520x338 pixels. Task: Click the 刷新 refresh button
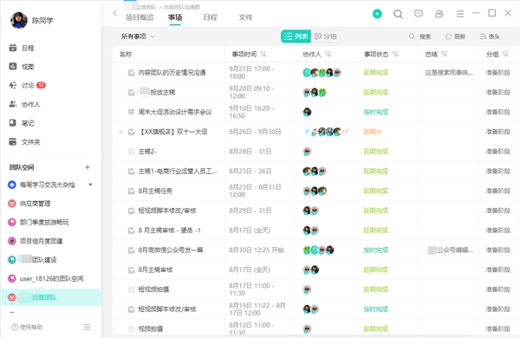tap(455, 36)
